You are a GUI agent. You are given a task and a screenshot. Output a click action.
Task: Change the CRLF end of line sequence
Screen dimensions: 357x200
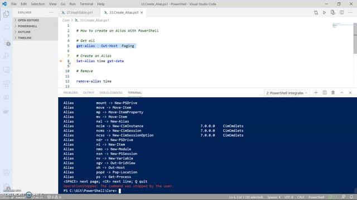[x=301, y=197]
